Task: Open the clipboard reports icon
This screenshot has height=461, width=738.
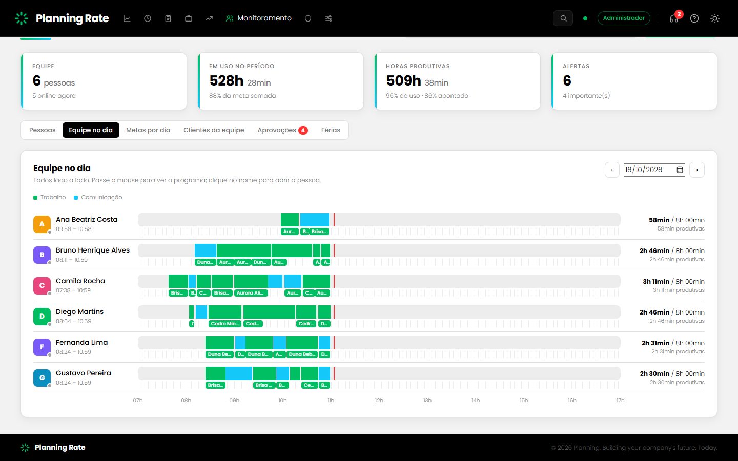Action: (x=168, y=18)
